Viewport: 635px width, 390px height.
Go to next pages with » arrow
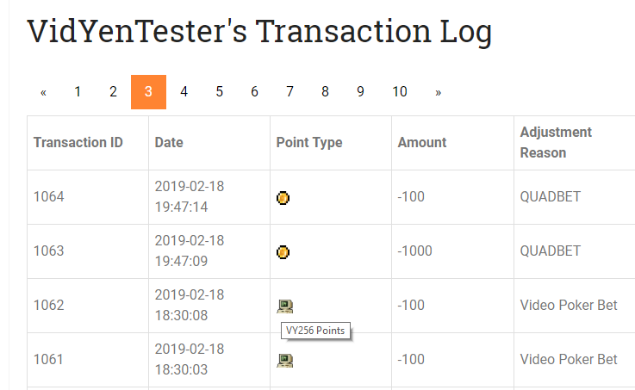[x=438, y=92]
